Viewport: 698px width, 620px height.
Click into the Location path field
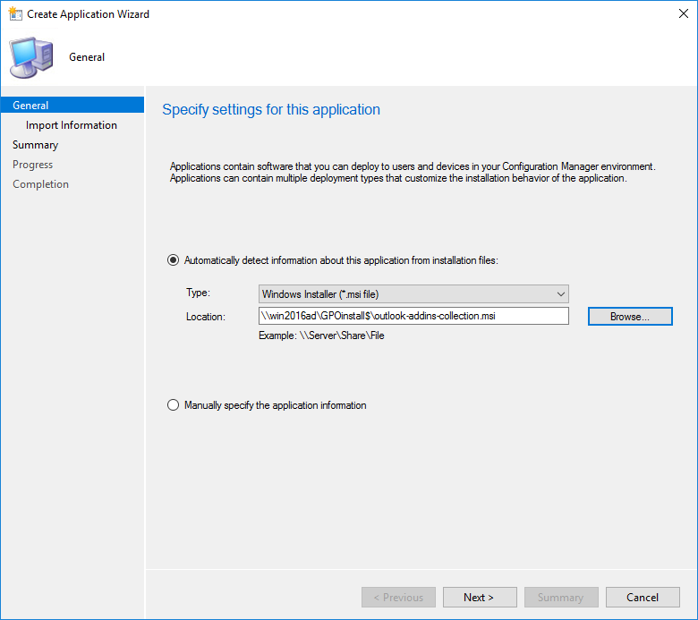coord(413,316)
